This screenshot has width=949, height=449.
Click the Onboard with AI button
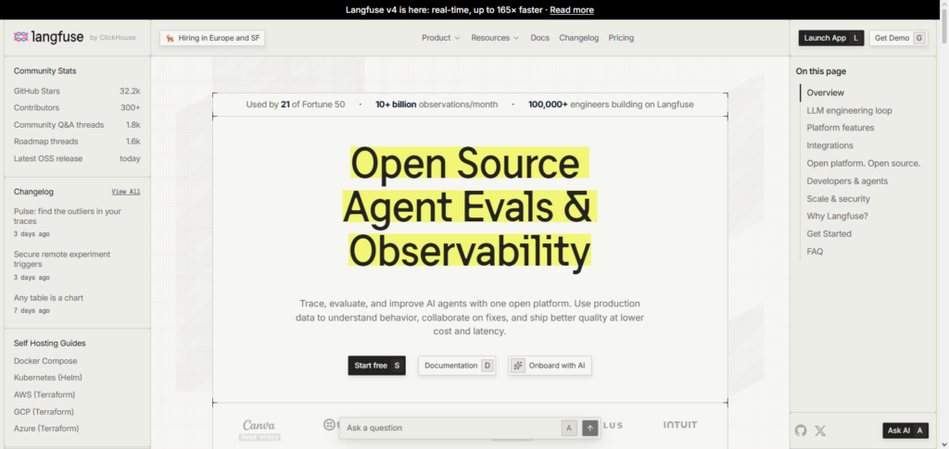point(550,366)
